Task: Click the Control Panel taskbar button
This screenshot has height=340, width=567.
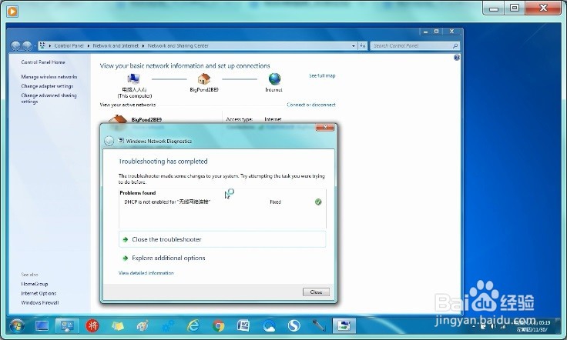Action: 67,326
